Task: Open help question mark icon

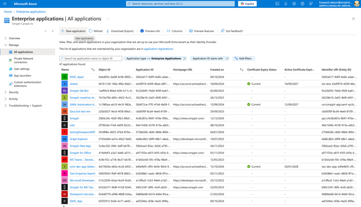Action: [302, 4]
